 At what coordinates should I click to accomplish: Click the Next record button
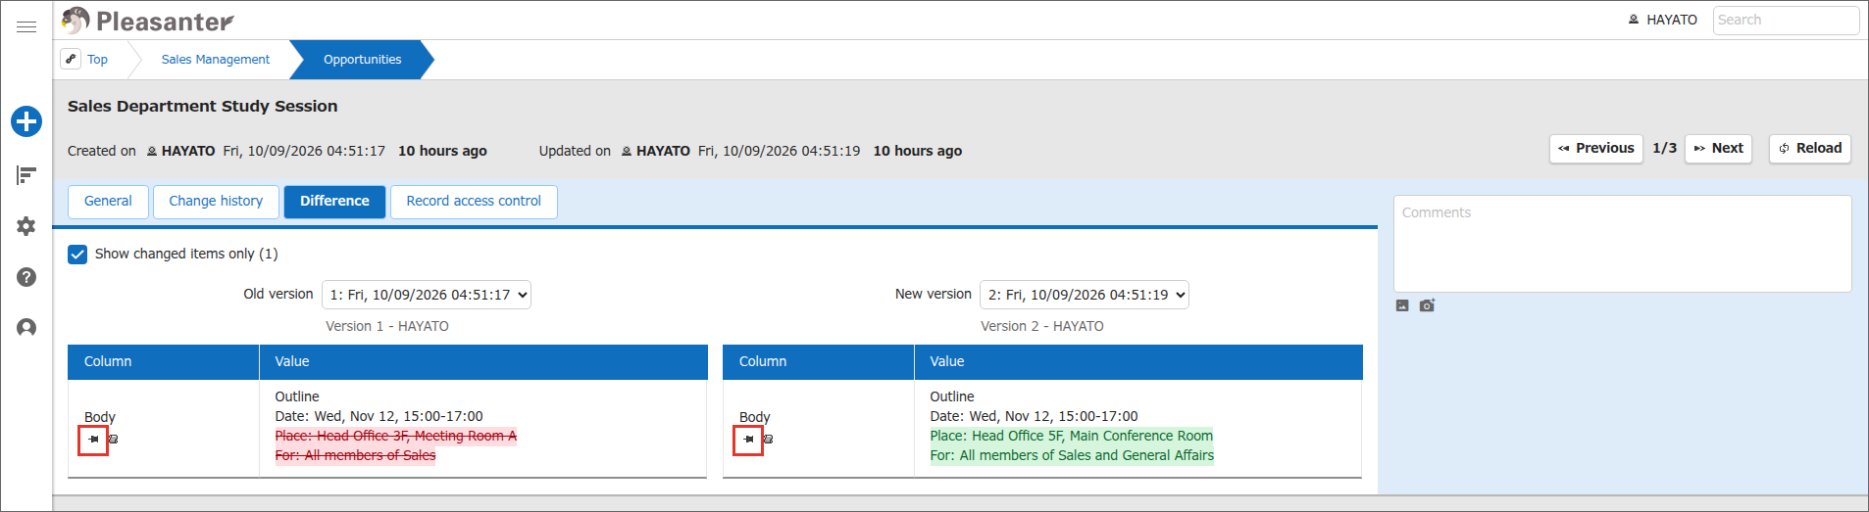(x=1718, y=149)
